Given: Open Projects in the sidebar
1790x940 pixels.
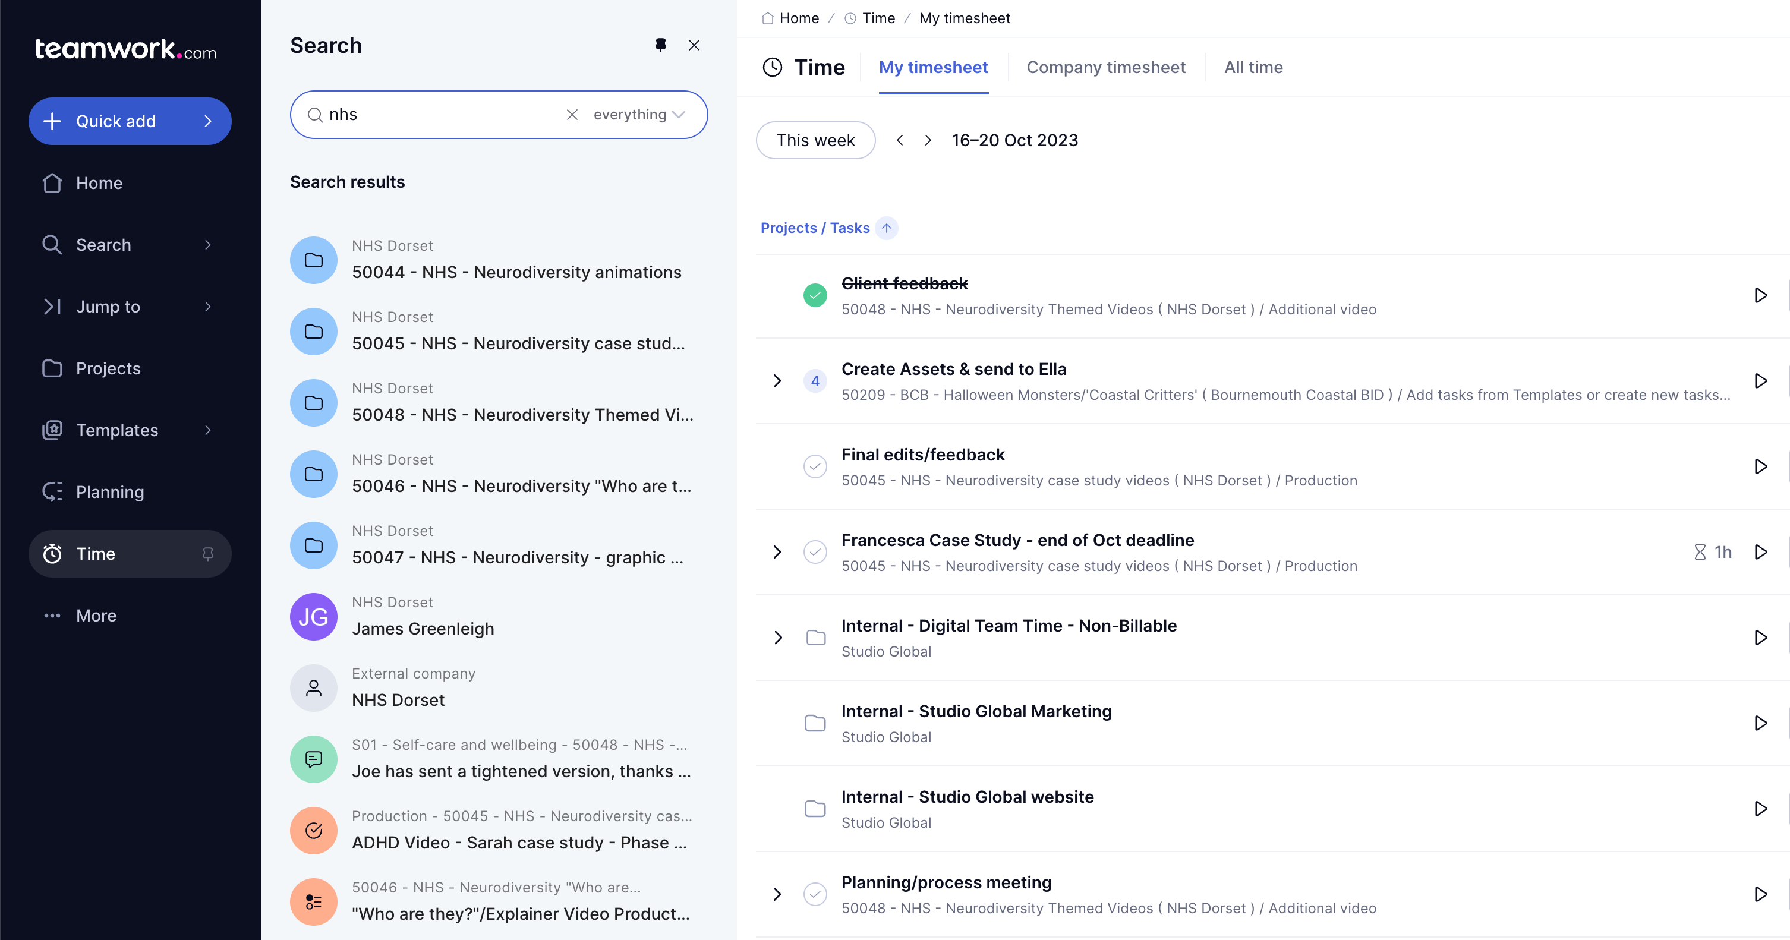Looking at the screenshot, I should point(130,368).
